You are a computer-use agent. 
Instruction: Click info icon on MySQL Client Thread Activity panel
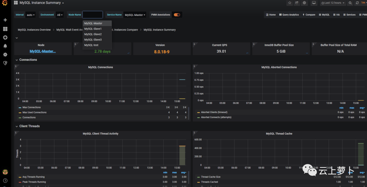click(x=16, y=133)
